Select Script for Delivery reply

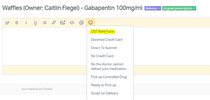click(x=105, y=93)
